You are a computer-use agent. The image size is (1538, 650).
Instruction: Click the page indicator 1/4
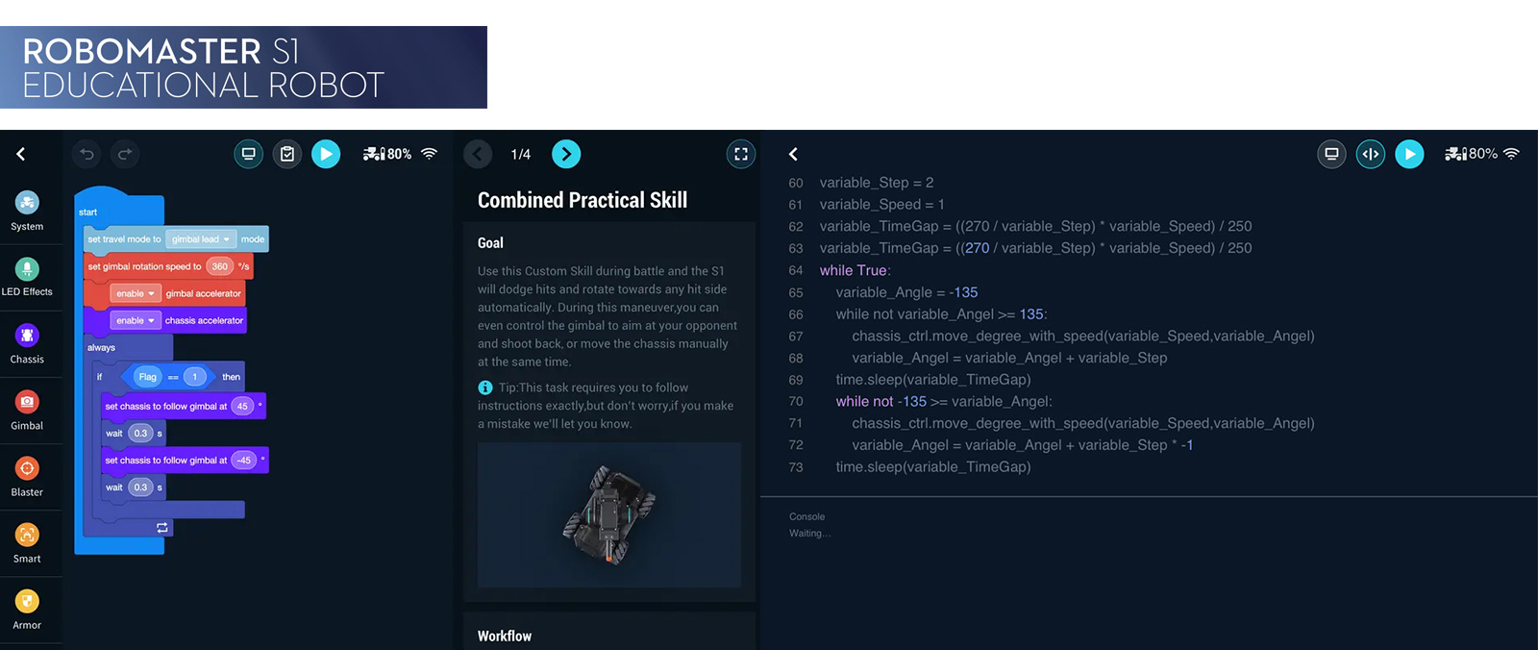[x=521, y=154]
